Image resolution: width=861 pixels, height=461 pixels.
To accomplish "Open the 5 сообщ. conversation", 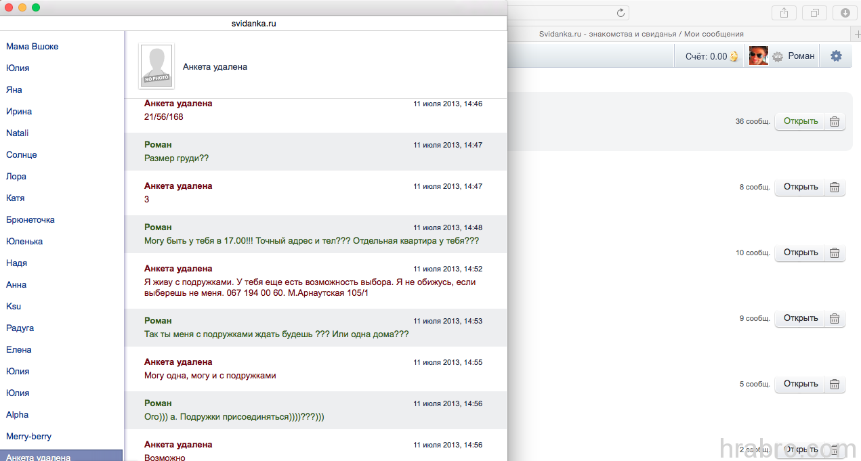I will [800, 385].
